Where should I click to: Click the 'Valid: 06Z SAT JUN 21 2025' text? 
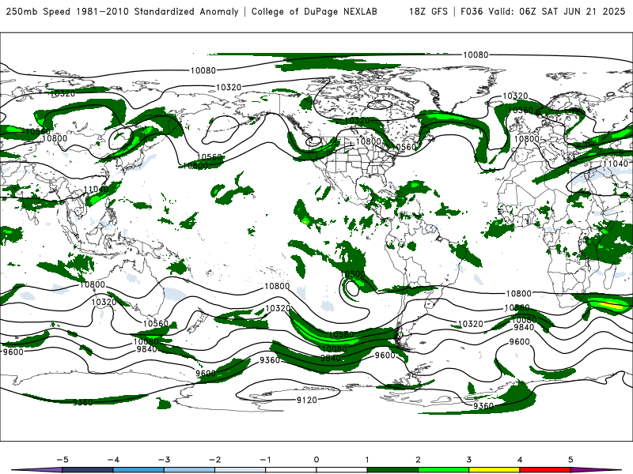(x=557, y=11)
